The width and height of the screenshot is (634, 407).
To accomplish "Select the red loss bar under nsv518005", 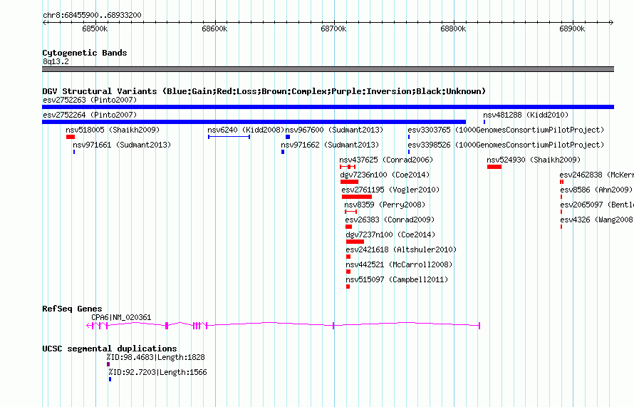I will tap(71, 137).
